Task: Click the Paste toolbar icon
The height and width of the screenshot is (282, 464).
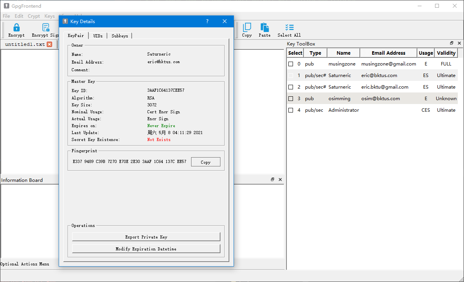Action: coord(264,30)
